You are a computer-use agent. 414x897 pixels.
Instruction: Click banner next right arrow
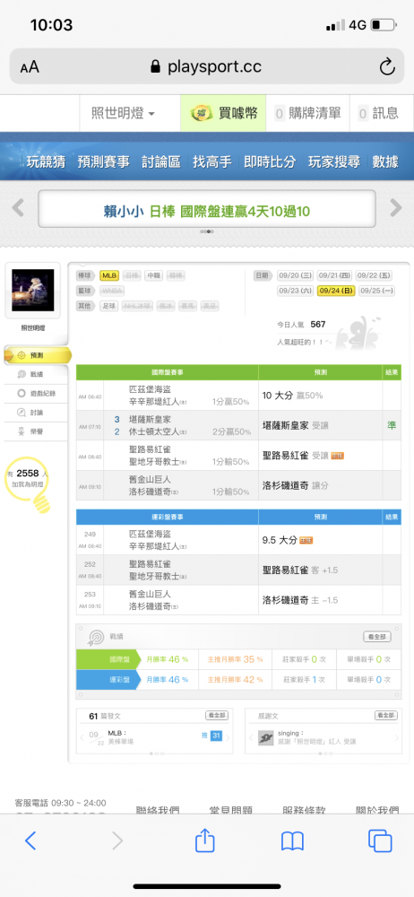396,208
